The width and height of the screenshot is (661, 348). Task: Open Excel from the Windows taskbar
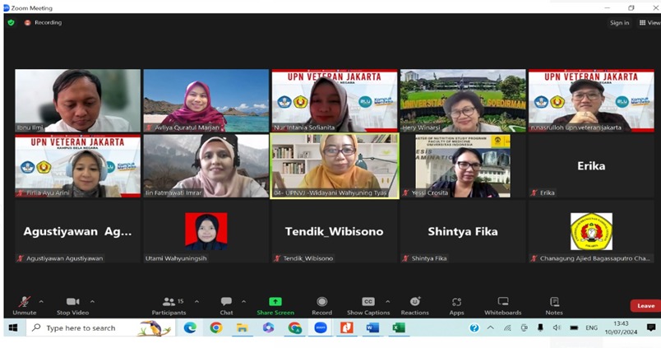click(x=399, y=327)
